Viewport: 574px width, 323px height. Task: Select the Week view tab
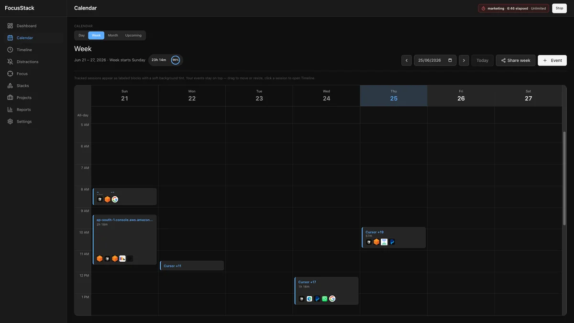coord(96,35)
